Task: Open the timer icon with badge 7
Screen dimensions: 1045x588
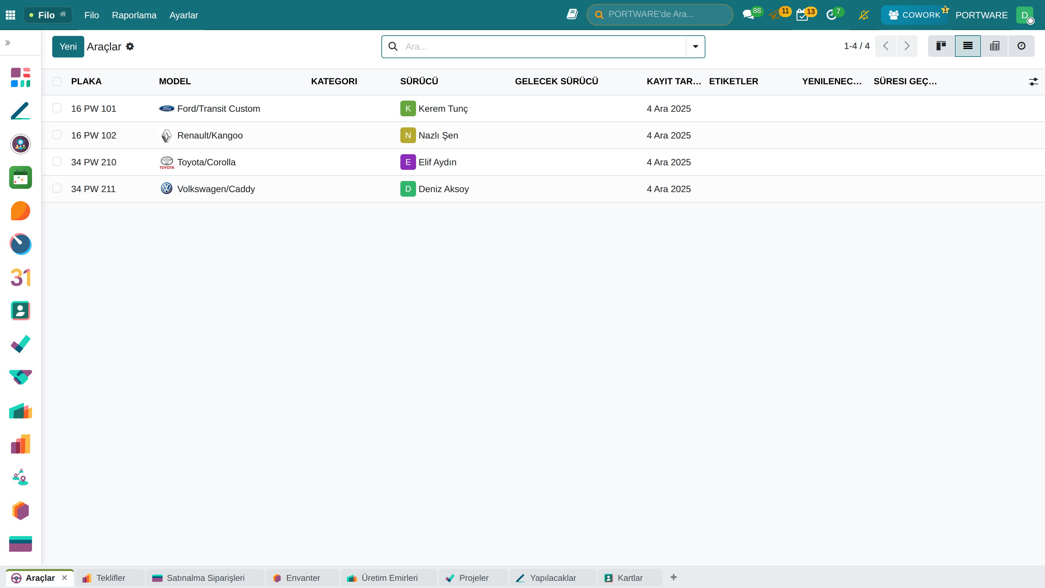Action: pos(831,15)
